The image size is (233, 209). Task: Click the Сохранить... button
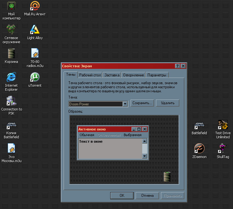coord(142,103)
